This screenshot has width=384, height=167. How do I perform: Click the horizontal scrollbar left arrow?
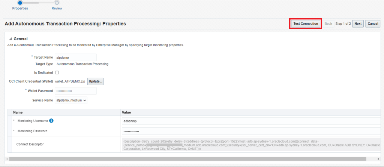click(x=6, y=159)
